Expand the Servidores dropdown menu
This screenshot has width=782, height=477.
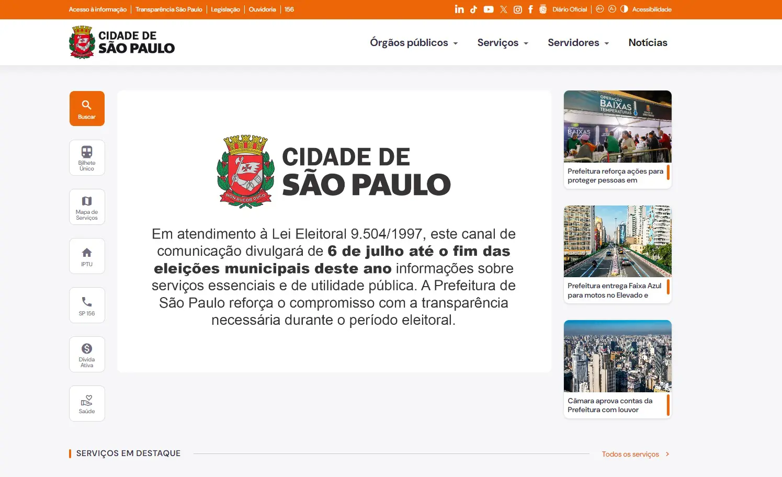[x=578, y=43]
